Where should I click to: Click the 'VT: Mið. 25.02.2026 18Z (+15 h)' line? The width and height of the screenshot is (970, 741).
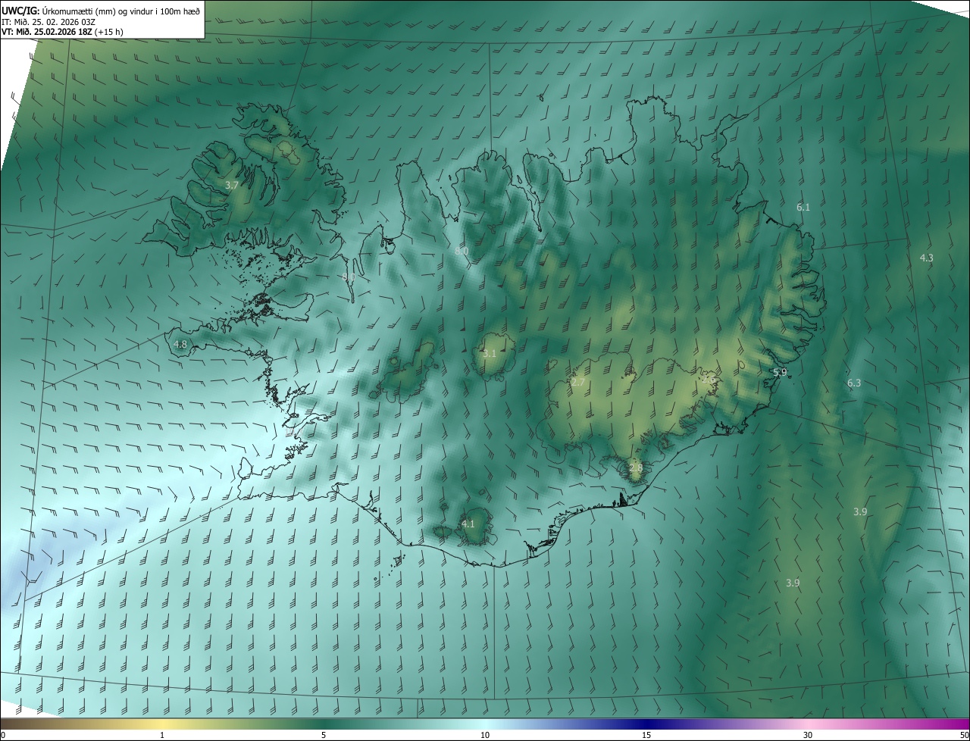tap(62, 32)
